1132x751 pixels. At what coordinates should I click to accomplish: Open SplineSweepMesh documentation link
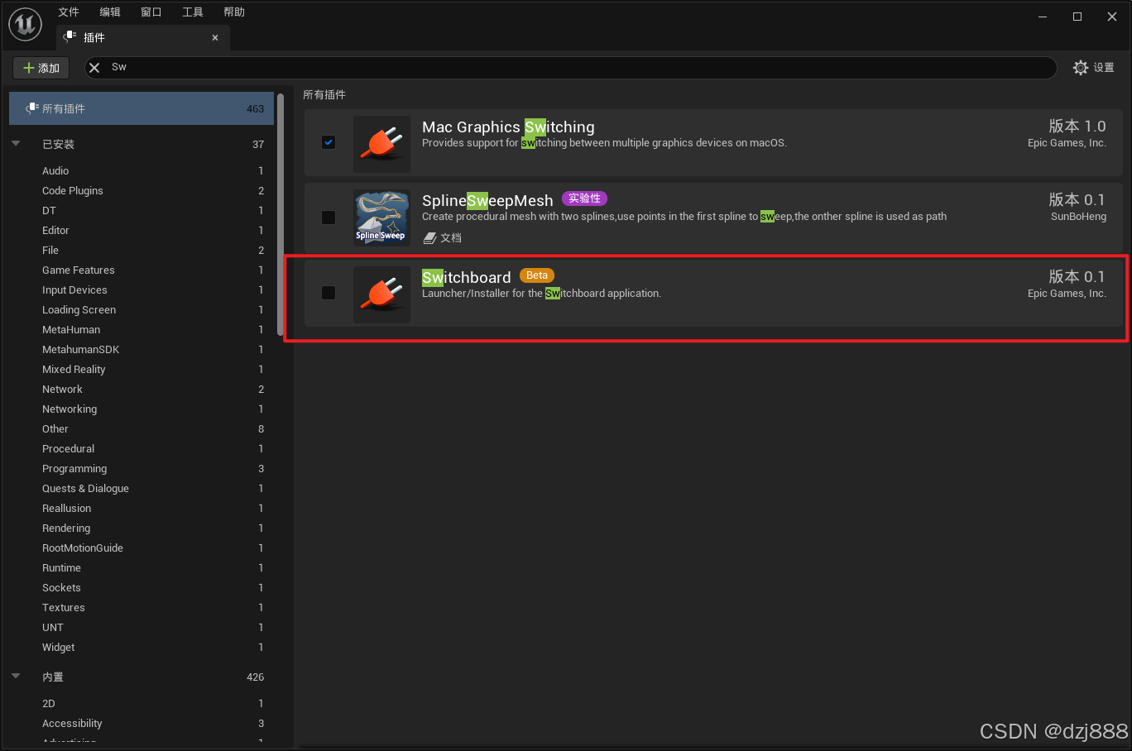click(443, 238)
